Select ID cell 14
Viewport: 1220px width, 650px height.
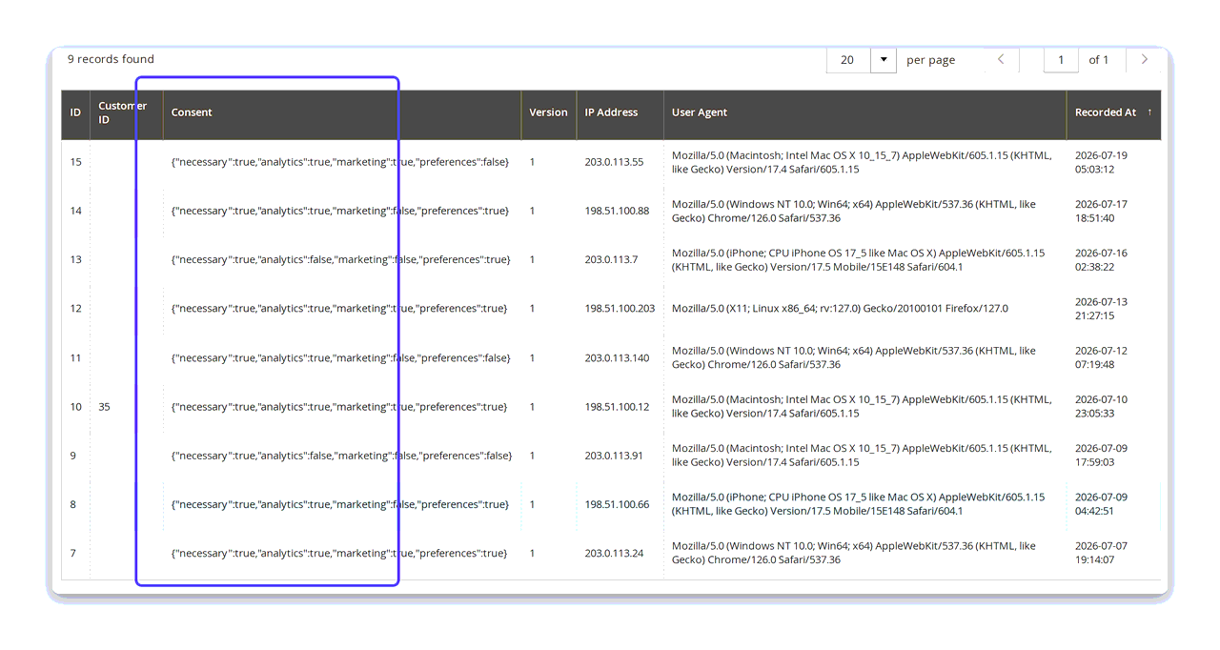click(x=76, y=211)
